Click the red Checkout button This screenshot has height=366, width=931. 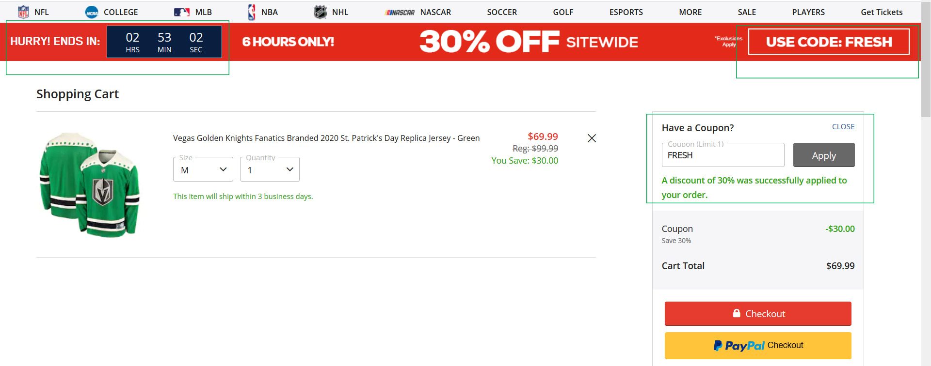pyautogui.click(x=758, y=314)
